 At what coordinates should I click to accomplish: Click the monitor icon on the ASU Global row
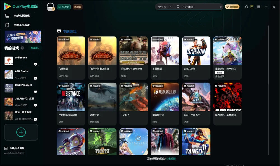[x=35, y=78]
